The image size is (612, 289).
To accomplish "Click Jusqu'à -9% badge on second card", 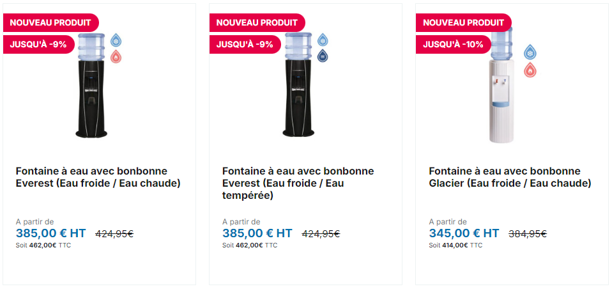I will (x=245, y=45).
